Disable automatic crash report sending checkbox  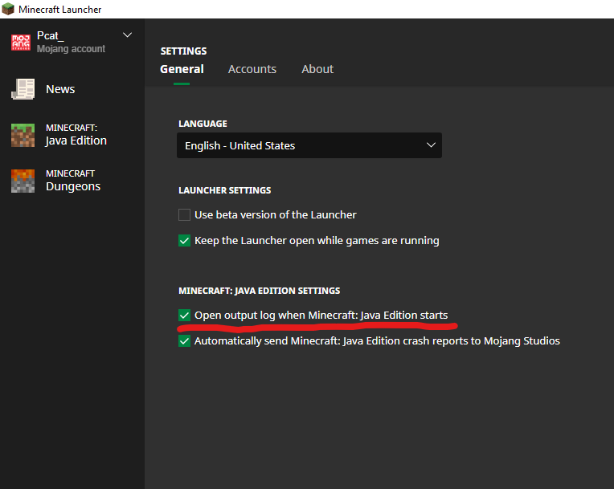184,341
